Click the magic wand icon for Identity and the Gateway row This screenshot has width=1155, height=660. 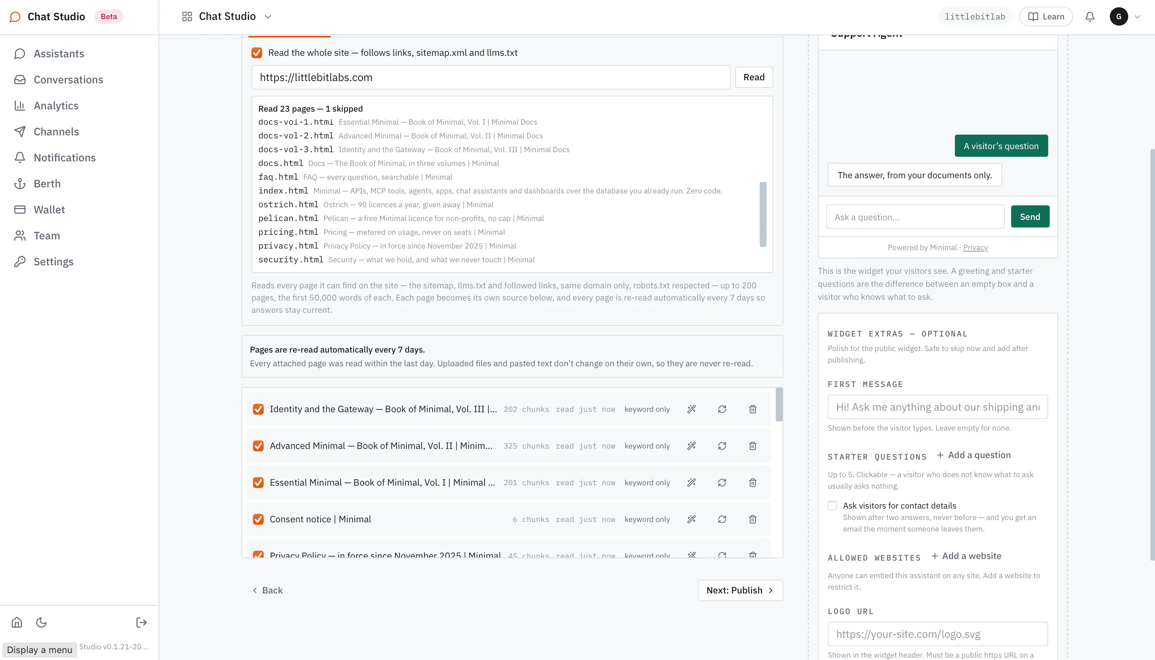click(692, 409)
